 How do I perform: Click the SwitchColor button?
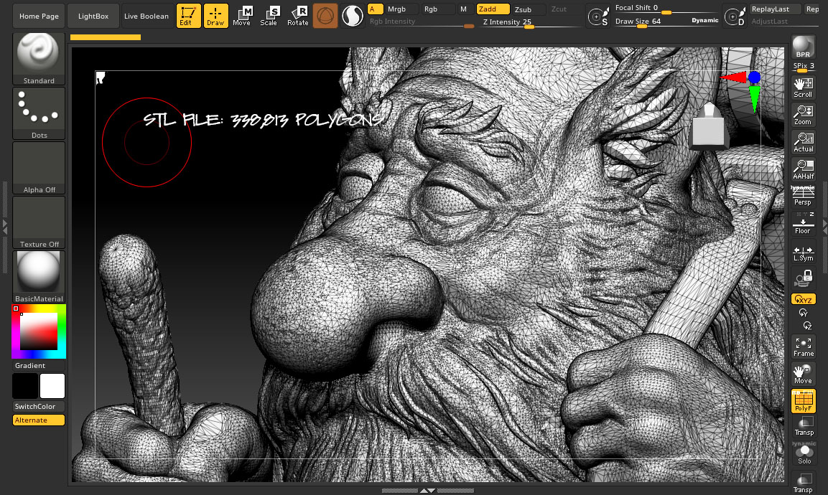39,407
